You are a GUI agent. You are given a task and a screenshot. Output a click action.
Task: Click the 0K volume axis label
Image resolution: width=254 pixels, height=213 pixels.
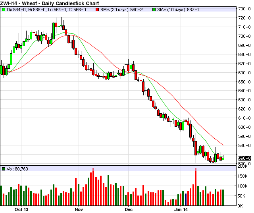coord(240,206)
